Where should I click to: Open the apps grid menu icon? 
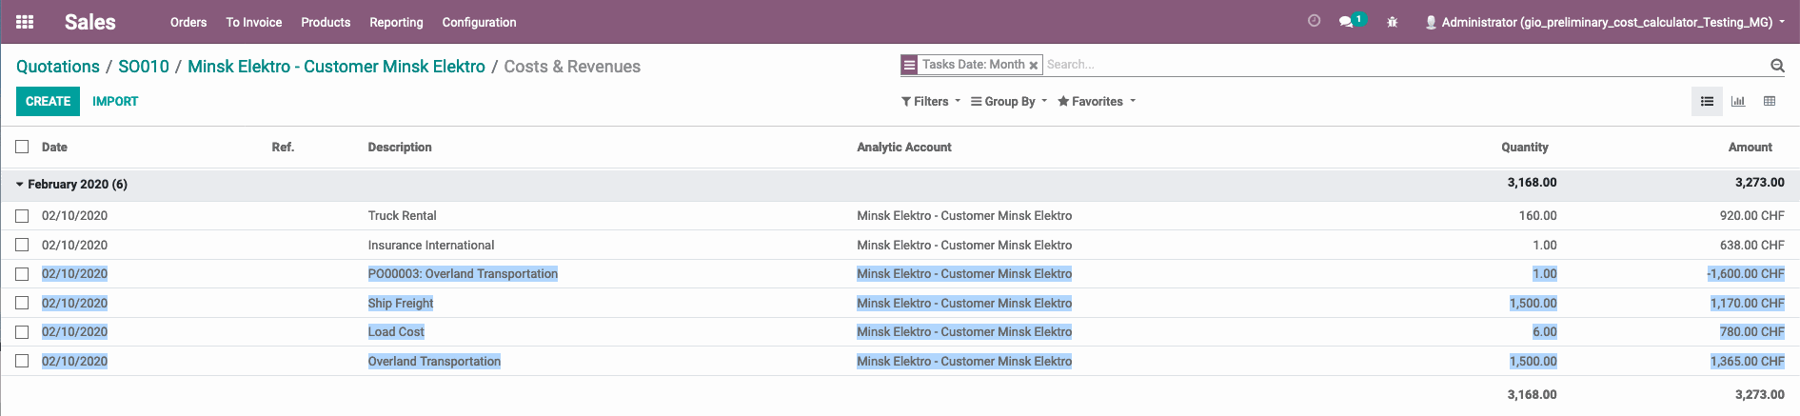pyautogui.click(x=26, y=22)
